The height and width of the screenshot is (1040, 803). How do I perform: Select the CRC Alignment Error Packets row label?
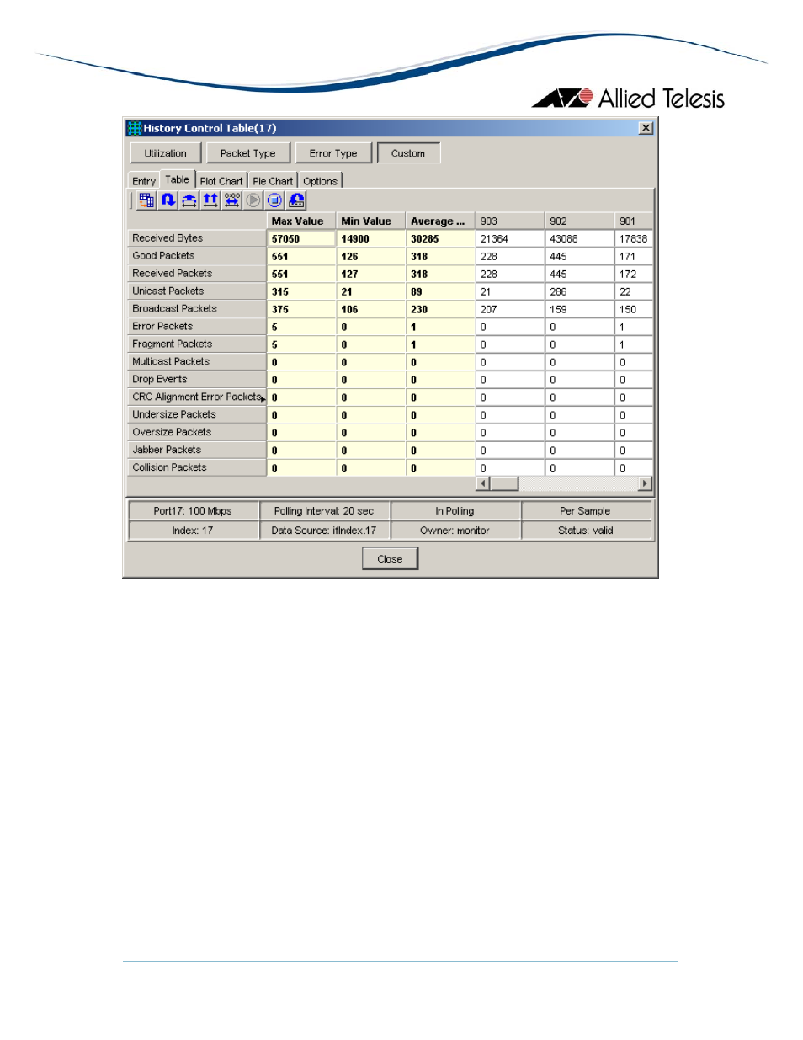[197, 397]
